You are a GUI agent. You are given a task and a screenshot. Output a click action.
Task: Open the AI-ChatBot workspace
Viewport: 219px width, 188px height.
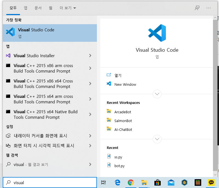pos(123,129)
